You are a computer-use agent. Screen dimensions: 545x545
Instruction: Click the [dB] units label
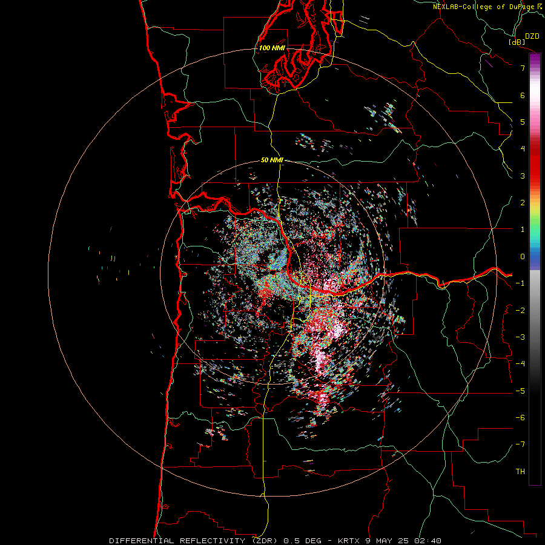[517, 42]
